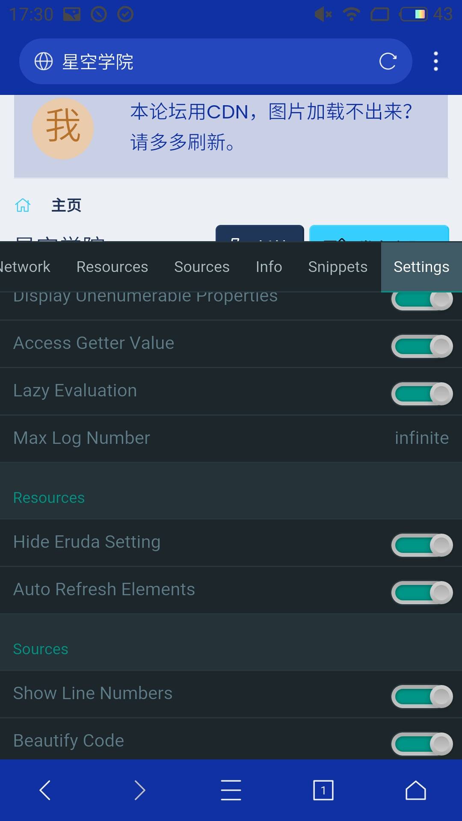Go back with the left arrow
Viewport: 462px width, 821px height.
(x=45, y=790)
